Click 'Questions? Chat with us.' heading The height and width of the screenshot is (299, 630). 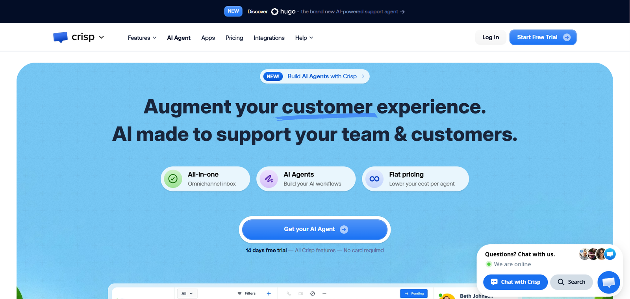pyautogui.click(x=520, y=254)
